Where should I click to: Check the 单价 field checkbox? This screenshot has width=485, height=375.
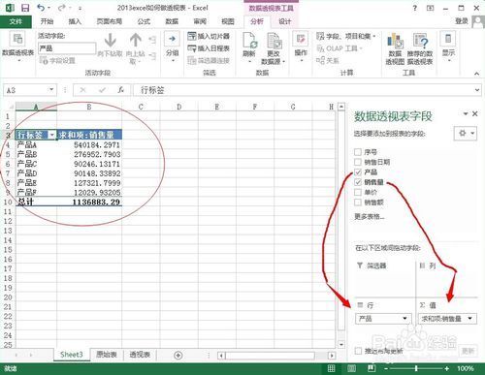click(358, 192)
